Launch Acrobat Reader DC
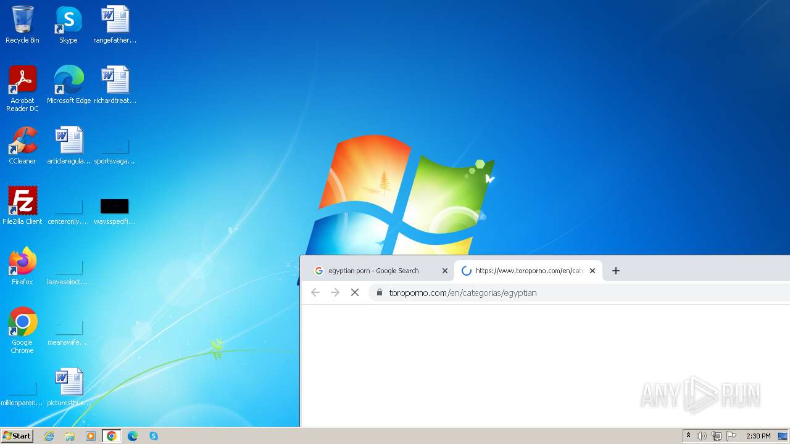This screenshot has width=790, height=444. (22, 89)
